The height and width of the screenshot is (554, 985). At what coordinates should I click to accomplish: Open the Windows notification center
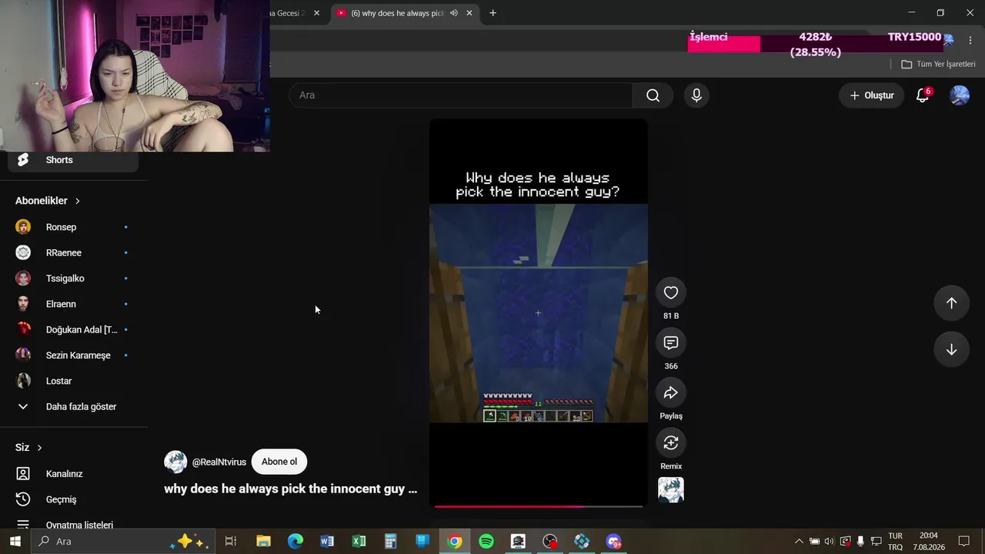click(x=964, y=542)
